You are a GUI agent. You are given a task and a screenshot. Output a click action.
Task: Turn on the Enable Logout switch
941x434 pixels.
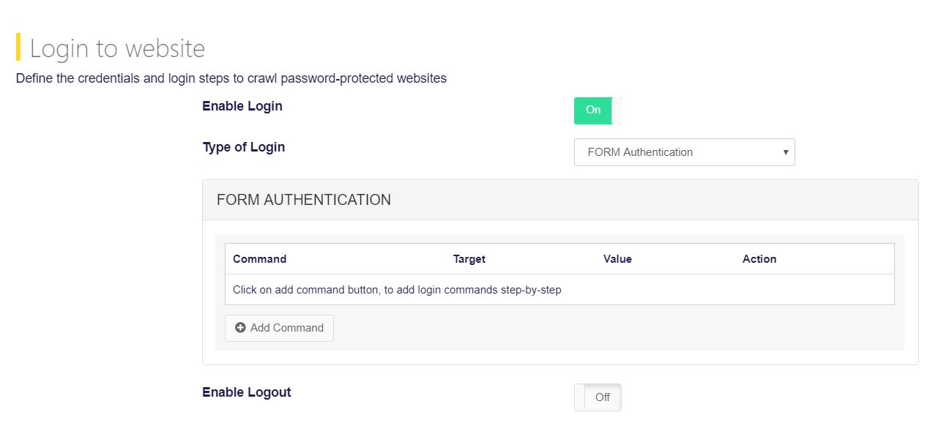click(598, 397)
